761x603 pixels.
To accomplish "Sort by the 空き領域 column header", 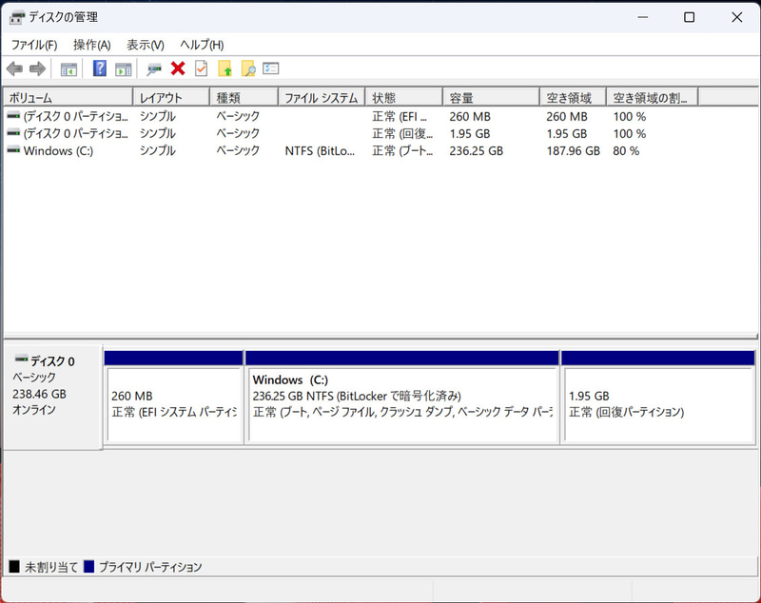I will click(x=574, y=98).
